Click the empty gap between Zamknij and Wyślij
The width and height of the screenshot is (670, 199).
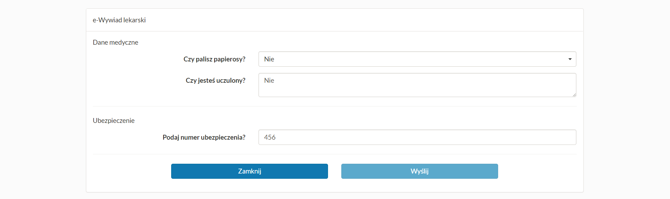pos(335,171)
